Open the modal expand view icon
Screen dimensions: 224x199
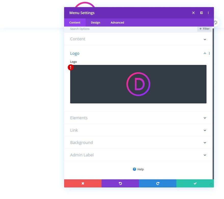201,13
